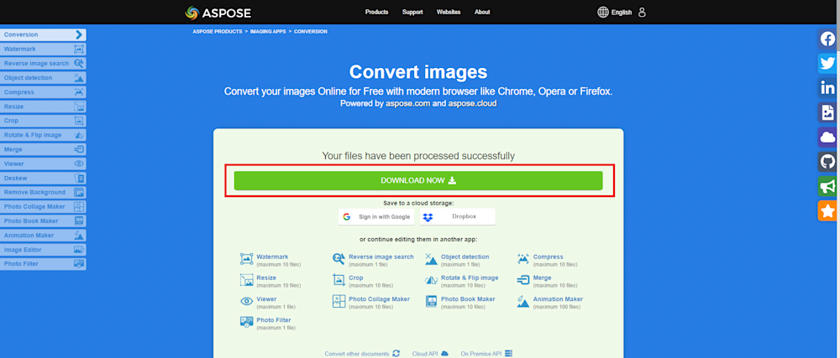
Task: Click the Crop icon in app grid
Action: (x=339, y=280)
